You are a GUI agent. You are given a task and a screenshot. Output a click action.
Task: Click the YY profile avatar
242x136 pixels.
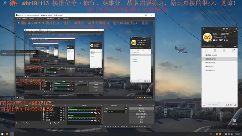(x=207, y=37)
